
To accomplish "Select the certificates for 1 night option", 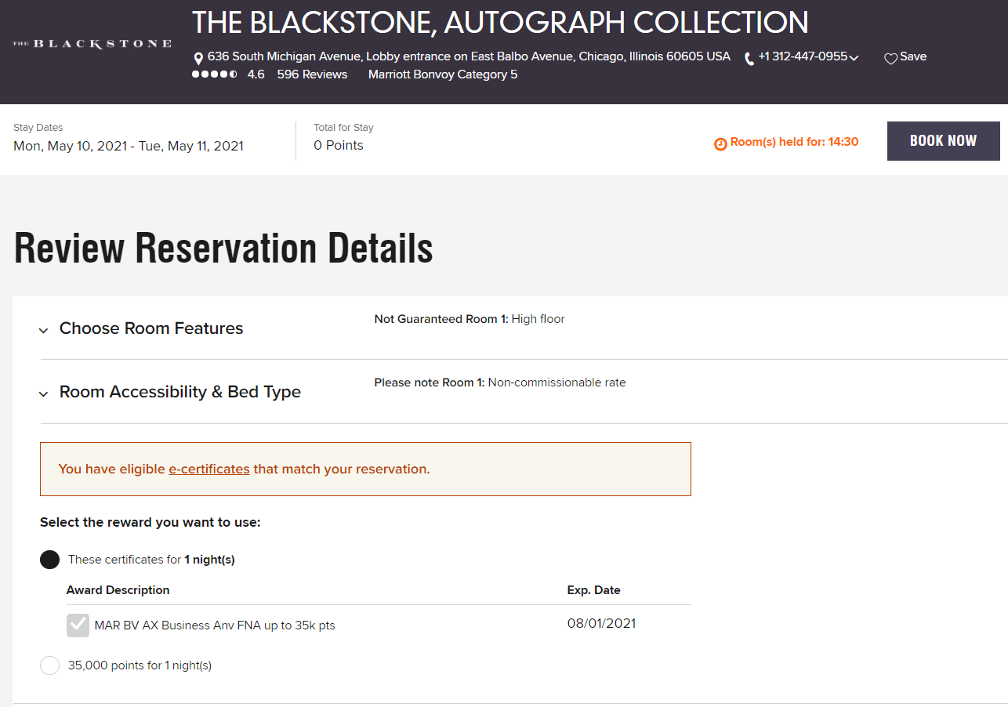I will coord(49,560).
